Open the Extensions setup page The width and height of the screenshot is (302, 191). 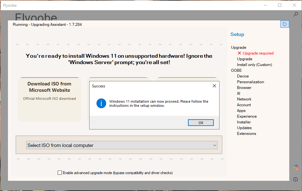246,134
